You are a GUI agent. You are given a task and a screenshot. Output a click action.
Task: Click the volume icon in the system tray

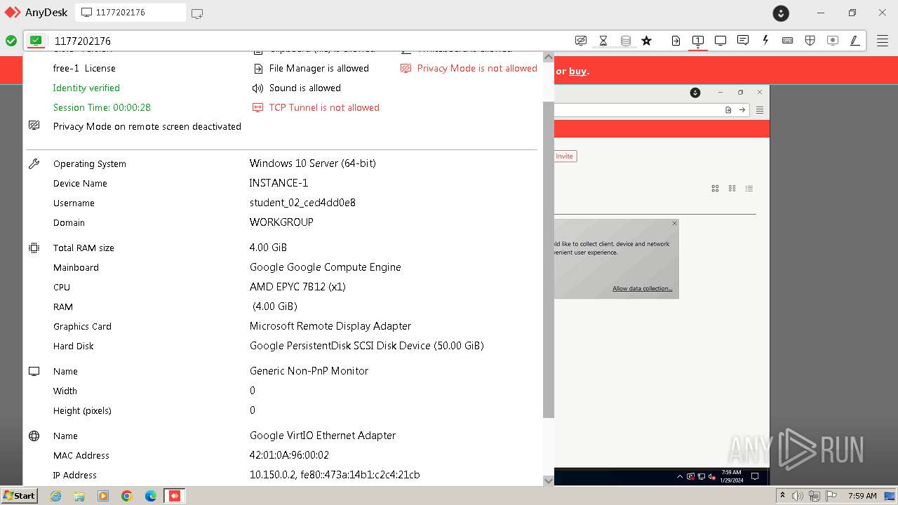(x=798, y=496)
